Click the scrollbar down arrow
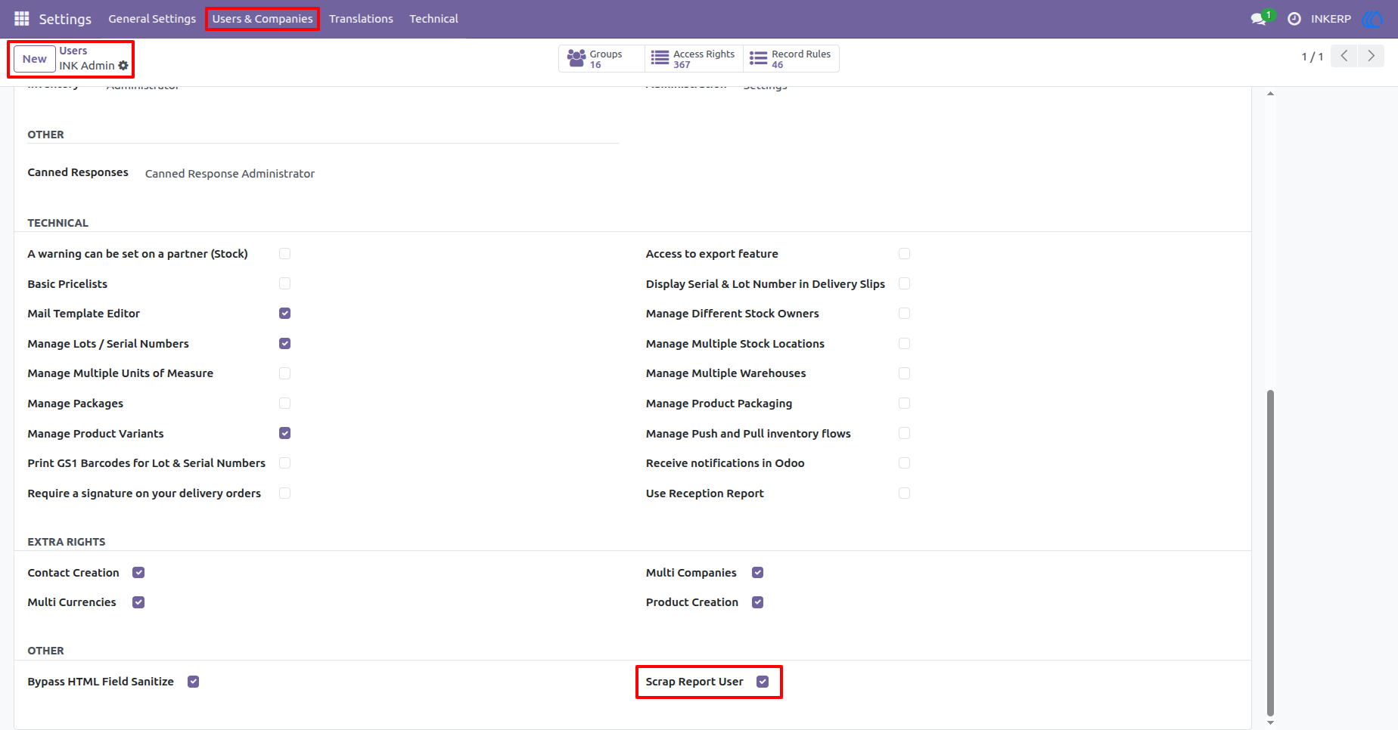Screen dimensions: 1398x730 tap(1270, 723)
